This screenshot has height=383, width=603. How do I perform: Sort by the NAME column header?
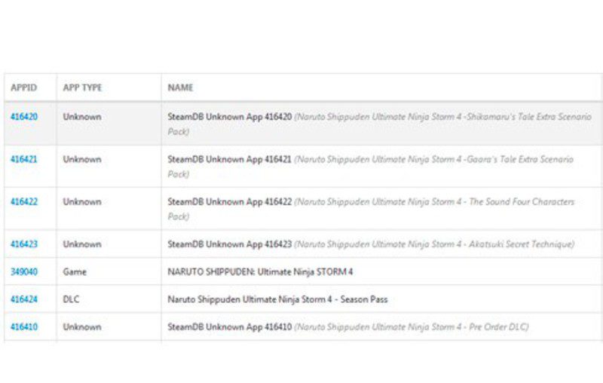(180, 88)
